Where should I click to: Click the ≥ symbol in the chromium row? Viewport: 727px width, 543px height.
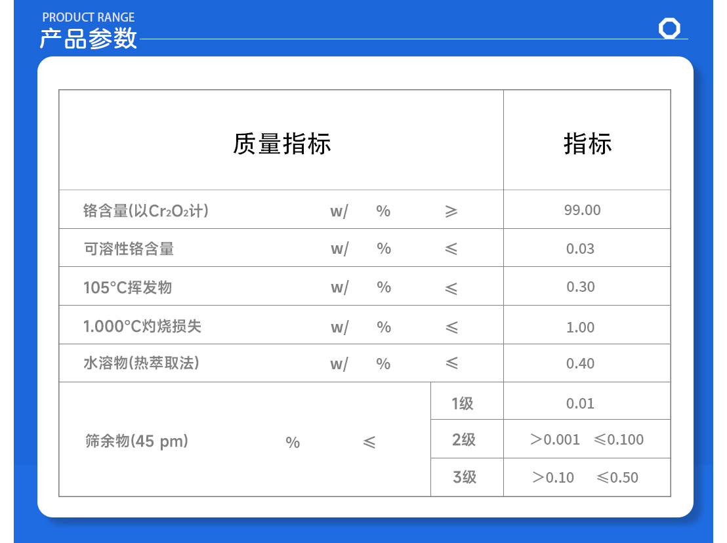[x=451, y=210]
